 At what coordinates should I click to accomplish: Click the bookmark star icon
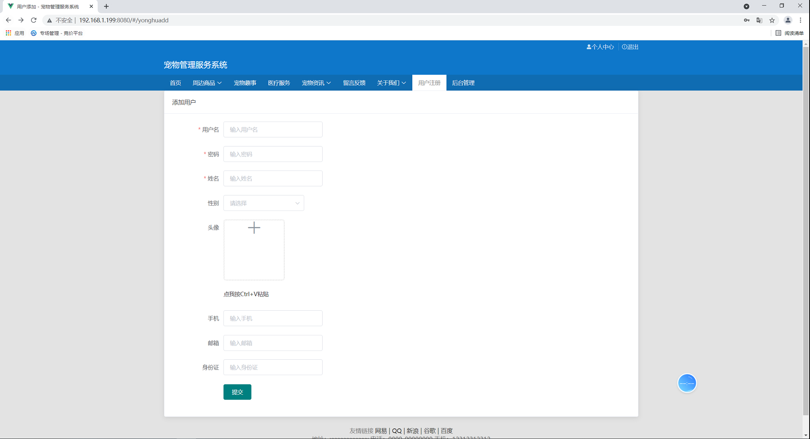coord(772,20)
